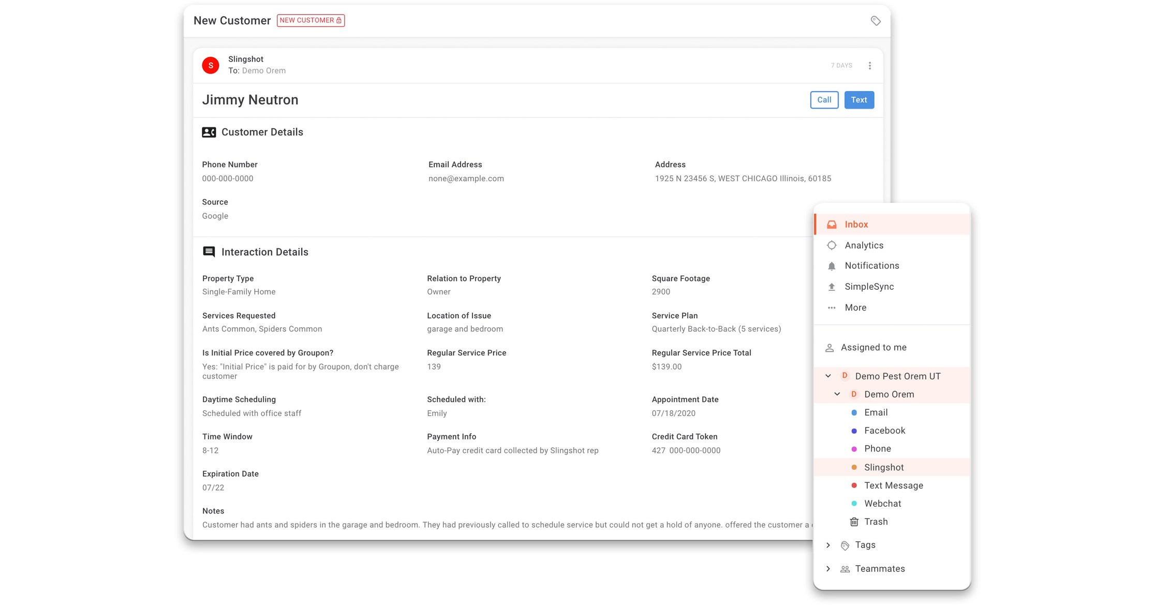Screen dimensions: 1155x605
Task: Click the tag icon at the top right
Action: pos(876,21)
